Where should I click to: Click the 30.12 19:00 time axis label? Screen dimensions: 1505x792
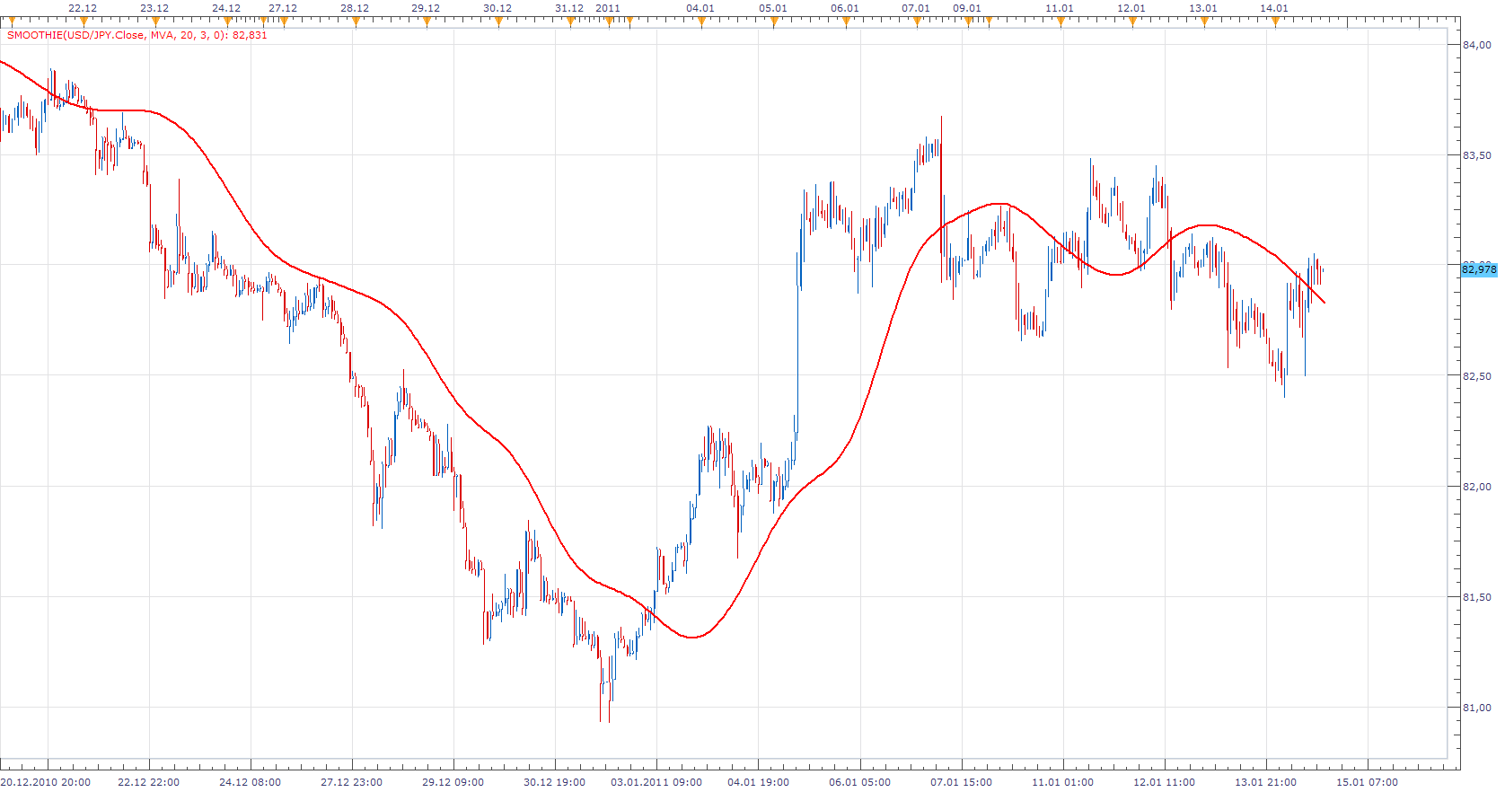click(554, 782)
